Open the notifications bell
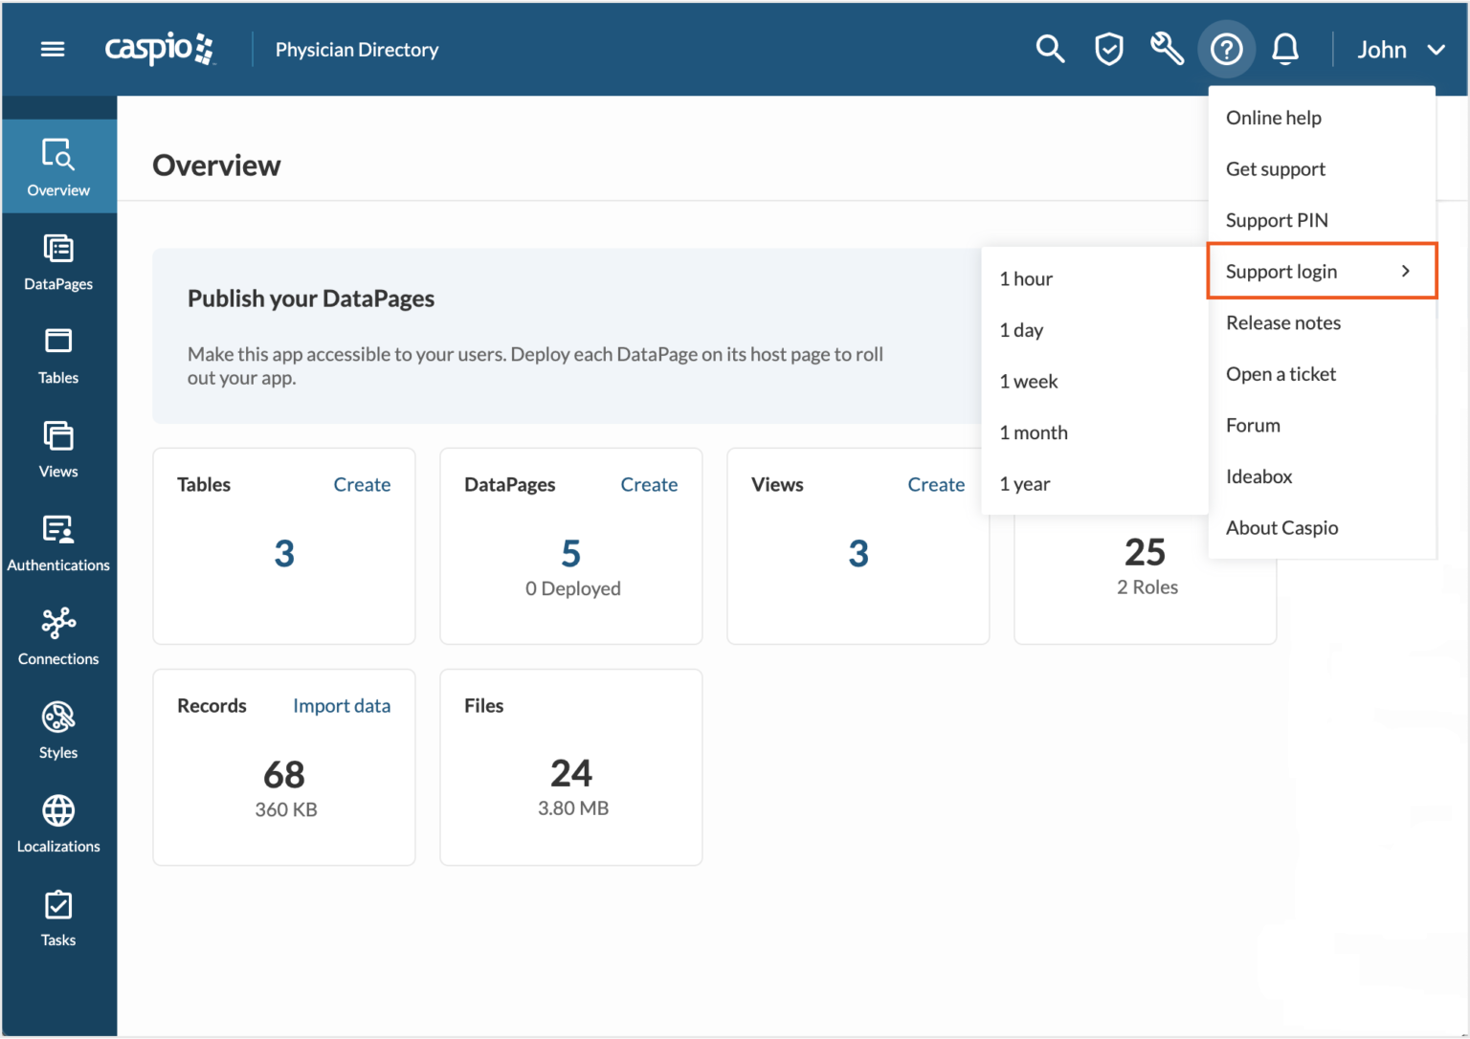The width and height of the screenshot is (1470, 1039). 1284,49
